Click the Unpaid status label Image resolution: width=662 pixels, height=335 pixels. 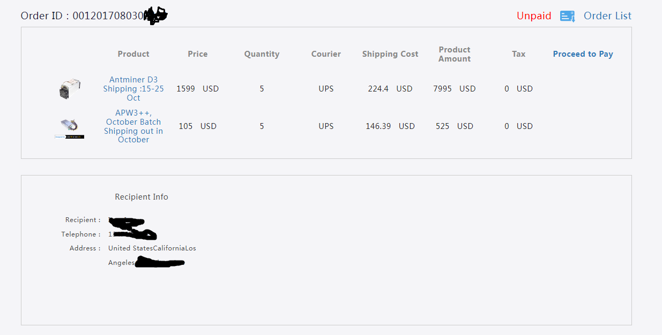click(x=534, y=16)
